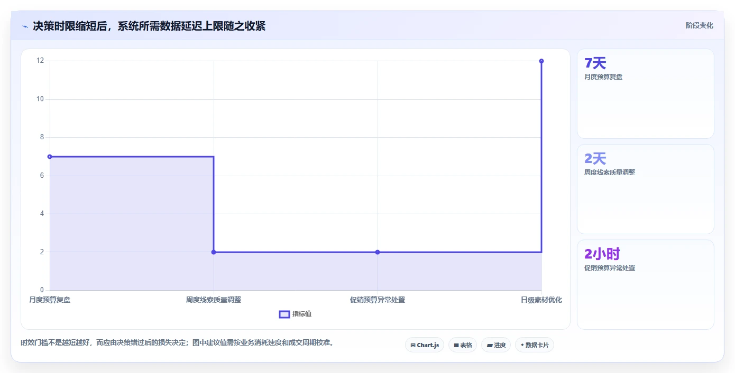Click the 7天 card value
The height and width of the screenshot is (373, 735).
click(595, 63)
